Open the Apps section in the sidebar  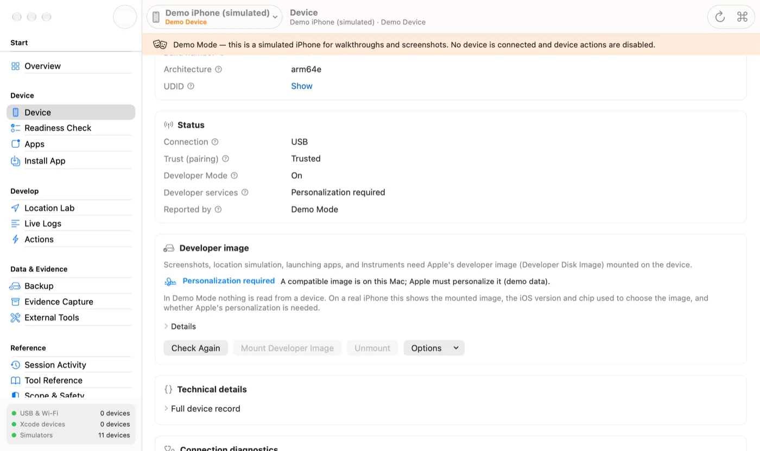point(71,144)
